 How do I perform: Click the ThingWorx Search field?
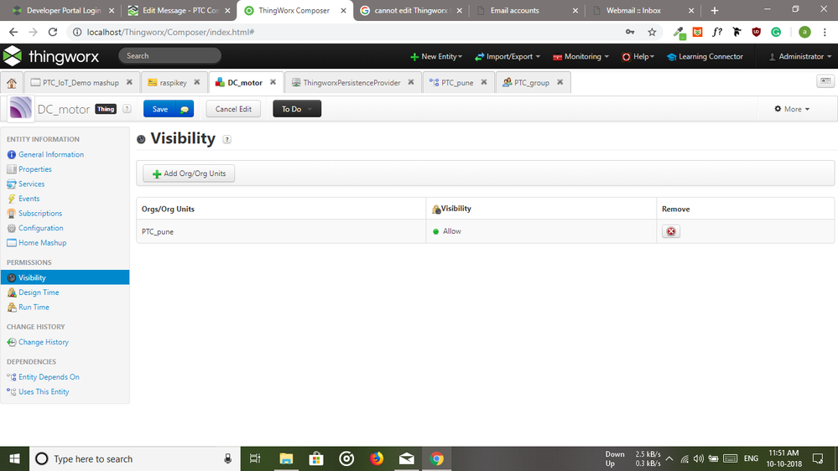170,55
